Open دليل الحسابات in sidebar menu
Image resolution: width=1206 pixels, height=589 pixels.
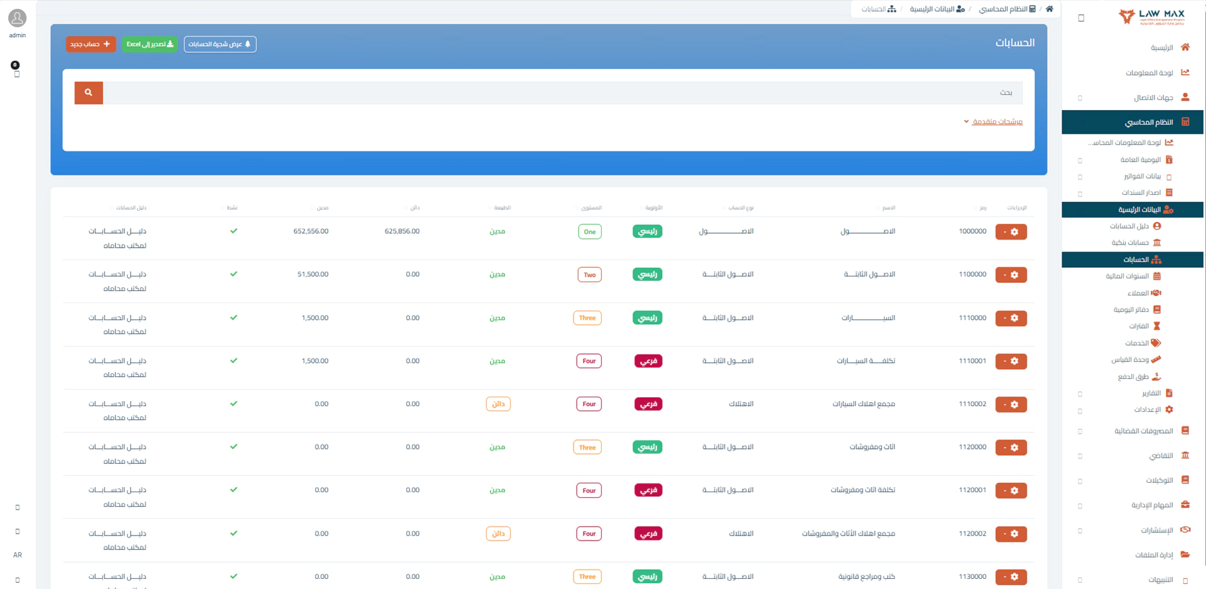(1134, 226)
